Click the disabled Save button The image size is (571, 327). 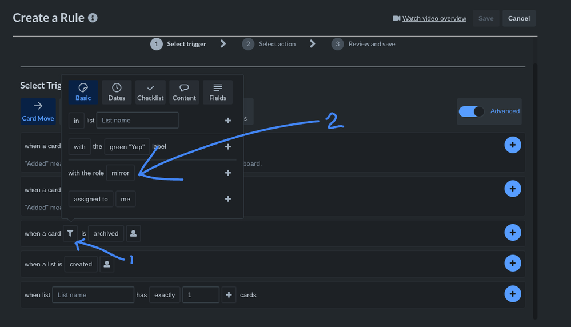click(x=486, y=18)
